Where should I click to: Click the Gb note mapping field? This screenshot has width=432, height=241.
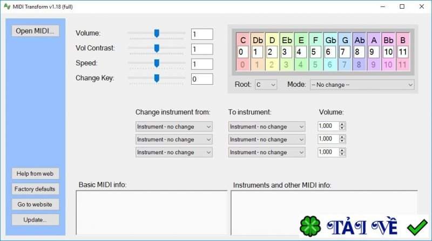tap(330, 52)
